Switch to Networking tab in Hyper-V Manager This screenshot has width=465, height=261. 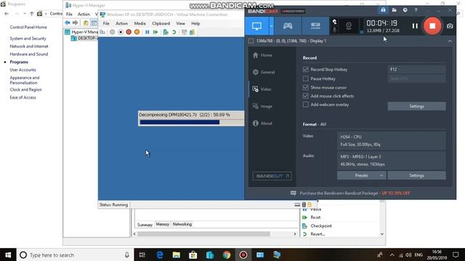click(182, 224)
